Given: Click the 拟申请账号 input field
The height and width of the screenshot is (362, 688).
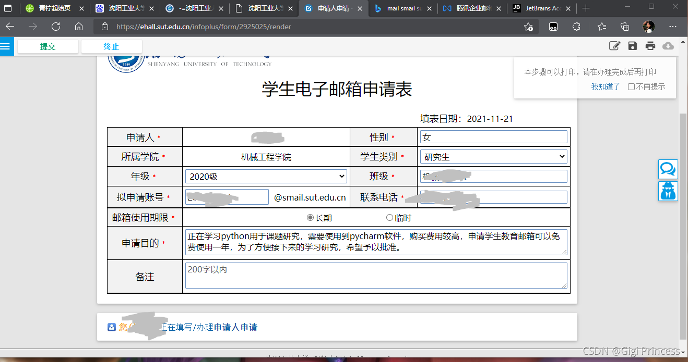Looking at the screenshot, I should pos(227,197).
